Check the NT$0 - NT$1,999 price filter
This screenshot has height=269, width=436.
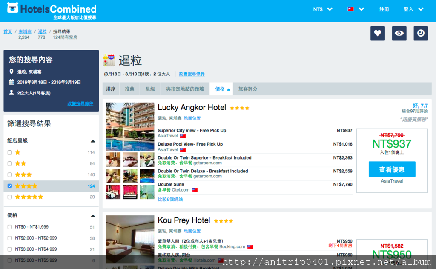[10, 227]
